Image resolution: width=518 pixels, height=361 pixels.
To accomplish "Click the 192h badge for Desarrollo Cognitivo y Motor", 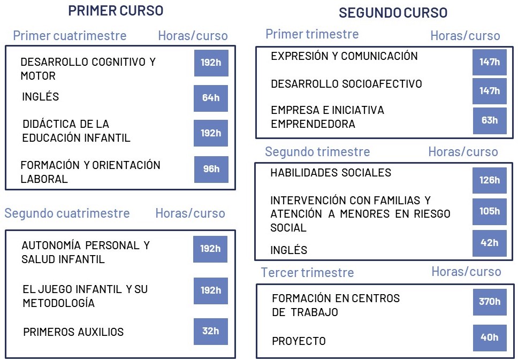I will coord(211,63).
